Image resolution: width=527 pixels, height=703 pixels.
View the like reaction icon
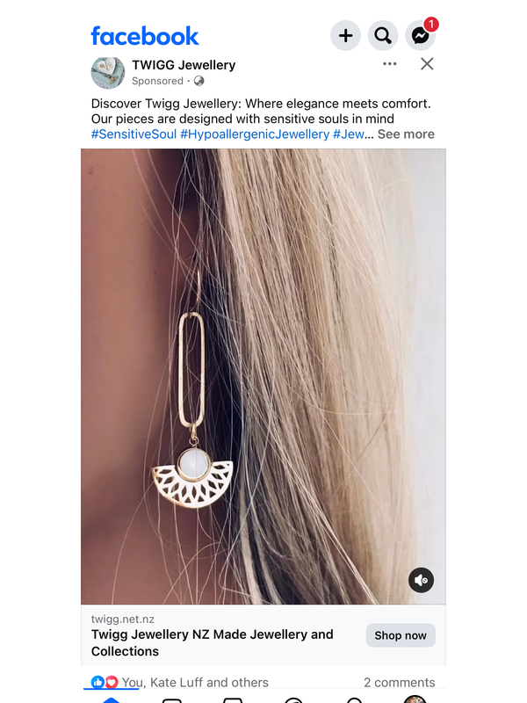[97, 682]
